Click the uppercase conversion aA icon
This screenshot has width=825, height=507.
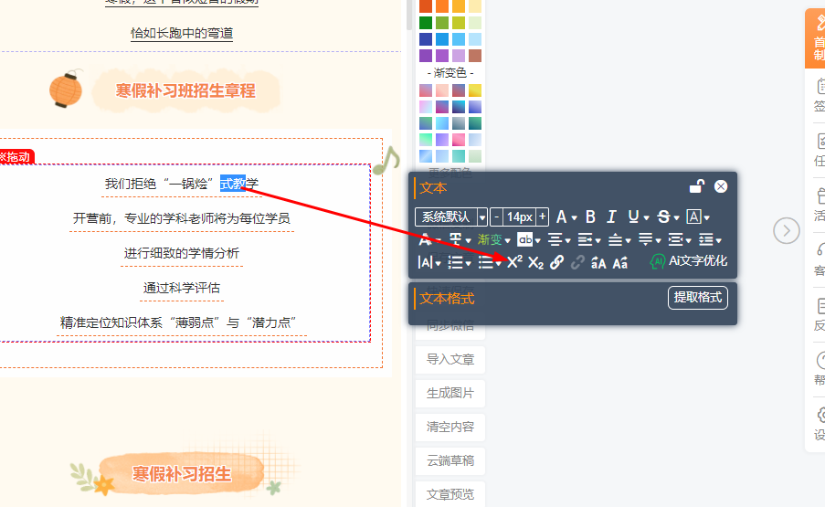pos(598,262)
